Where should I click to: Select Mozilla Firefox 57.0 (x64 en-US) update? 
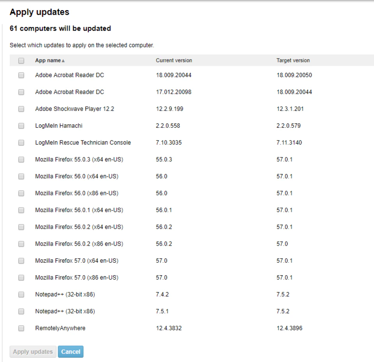coord(21,260)
